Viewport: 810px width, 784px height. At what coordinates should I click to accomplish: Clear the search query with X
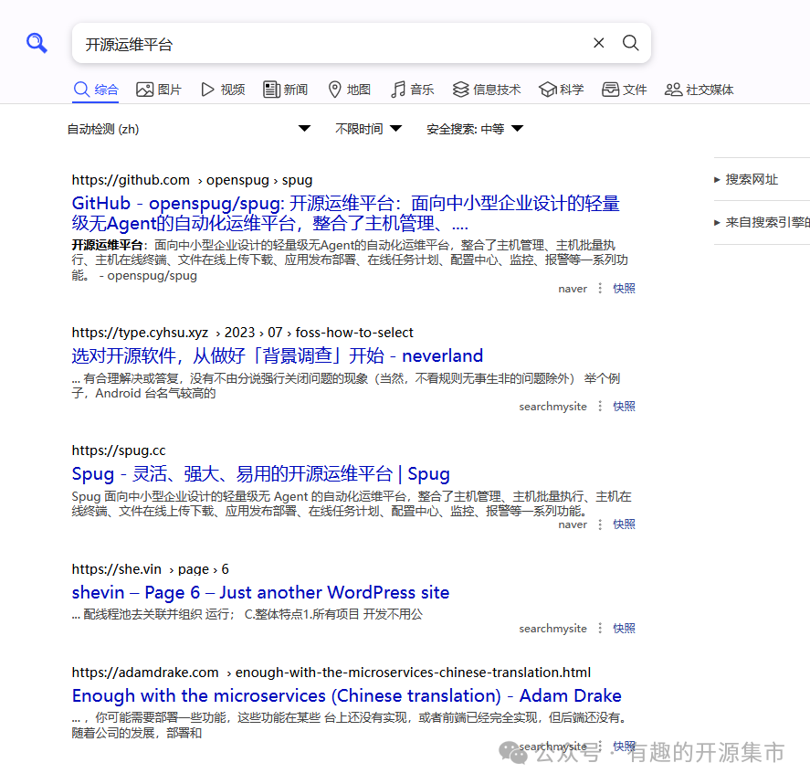click(x=599, y=43)
